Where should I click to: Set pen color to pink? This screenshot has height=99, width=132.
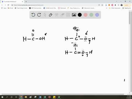point(86,15)
